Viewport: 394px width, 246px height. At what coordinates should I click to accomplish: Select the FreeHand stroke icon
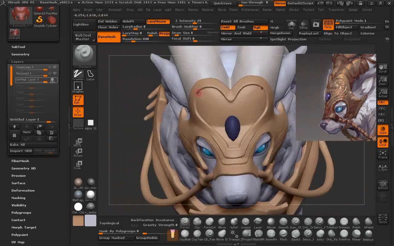point(78,75)
